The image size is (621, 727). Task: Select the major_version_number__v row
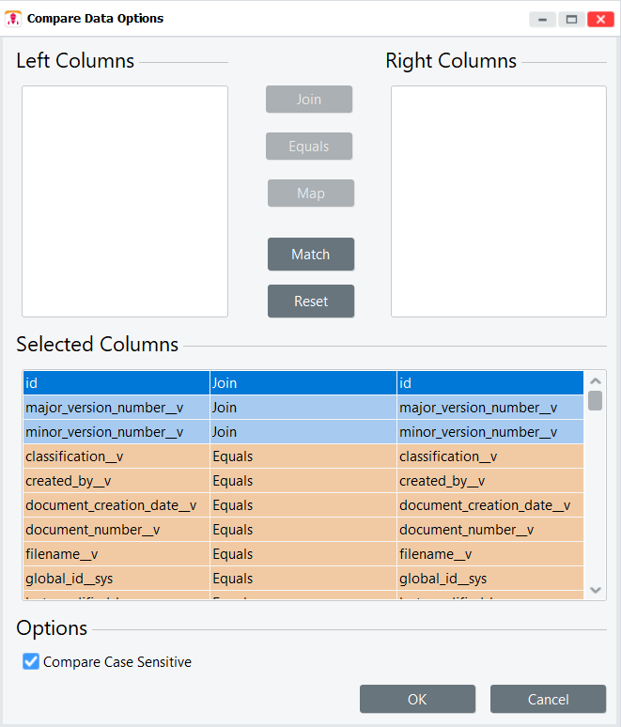pyautogui.click(x=303, y=408)
